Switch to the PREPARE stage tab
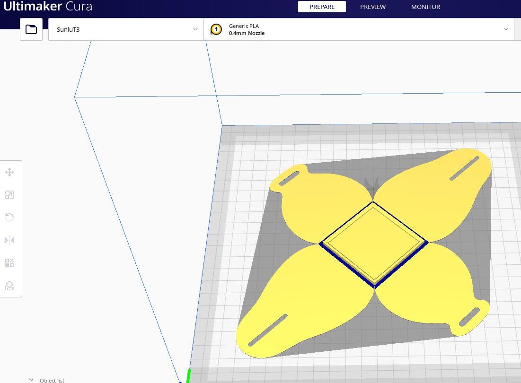 (x=322, y=7)
